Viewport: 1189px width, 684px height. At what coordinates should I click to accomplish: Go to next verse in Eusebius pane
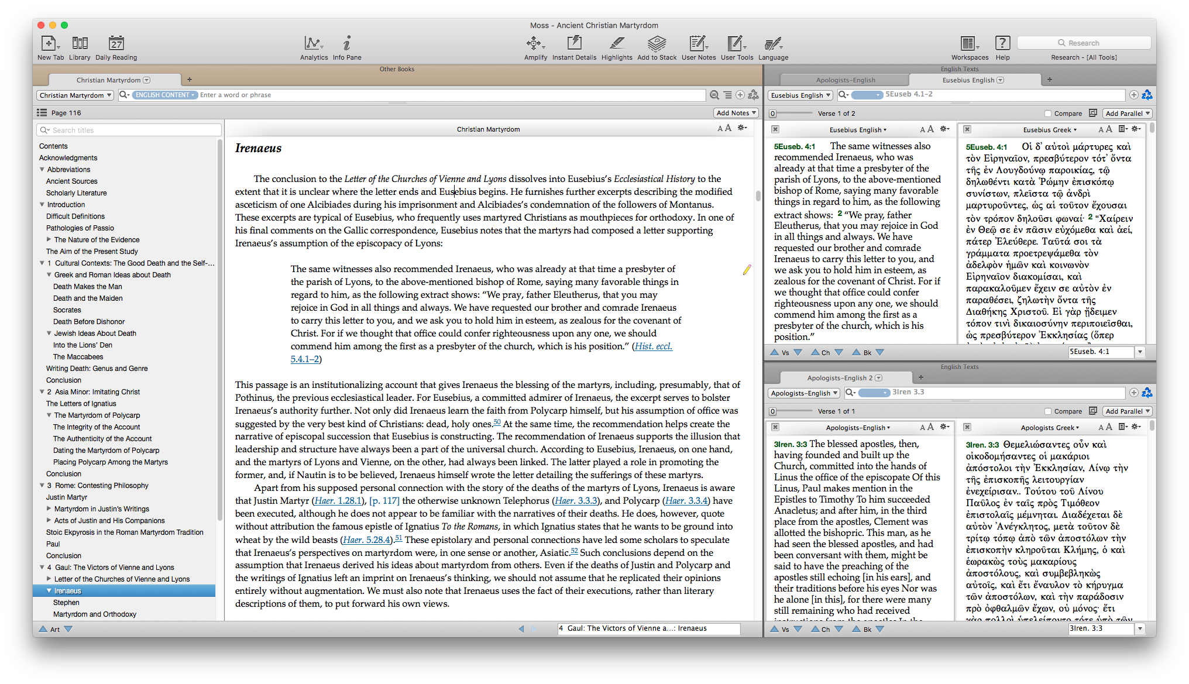point(798,352)
